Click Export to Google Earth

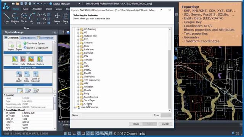point(36,48)
